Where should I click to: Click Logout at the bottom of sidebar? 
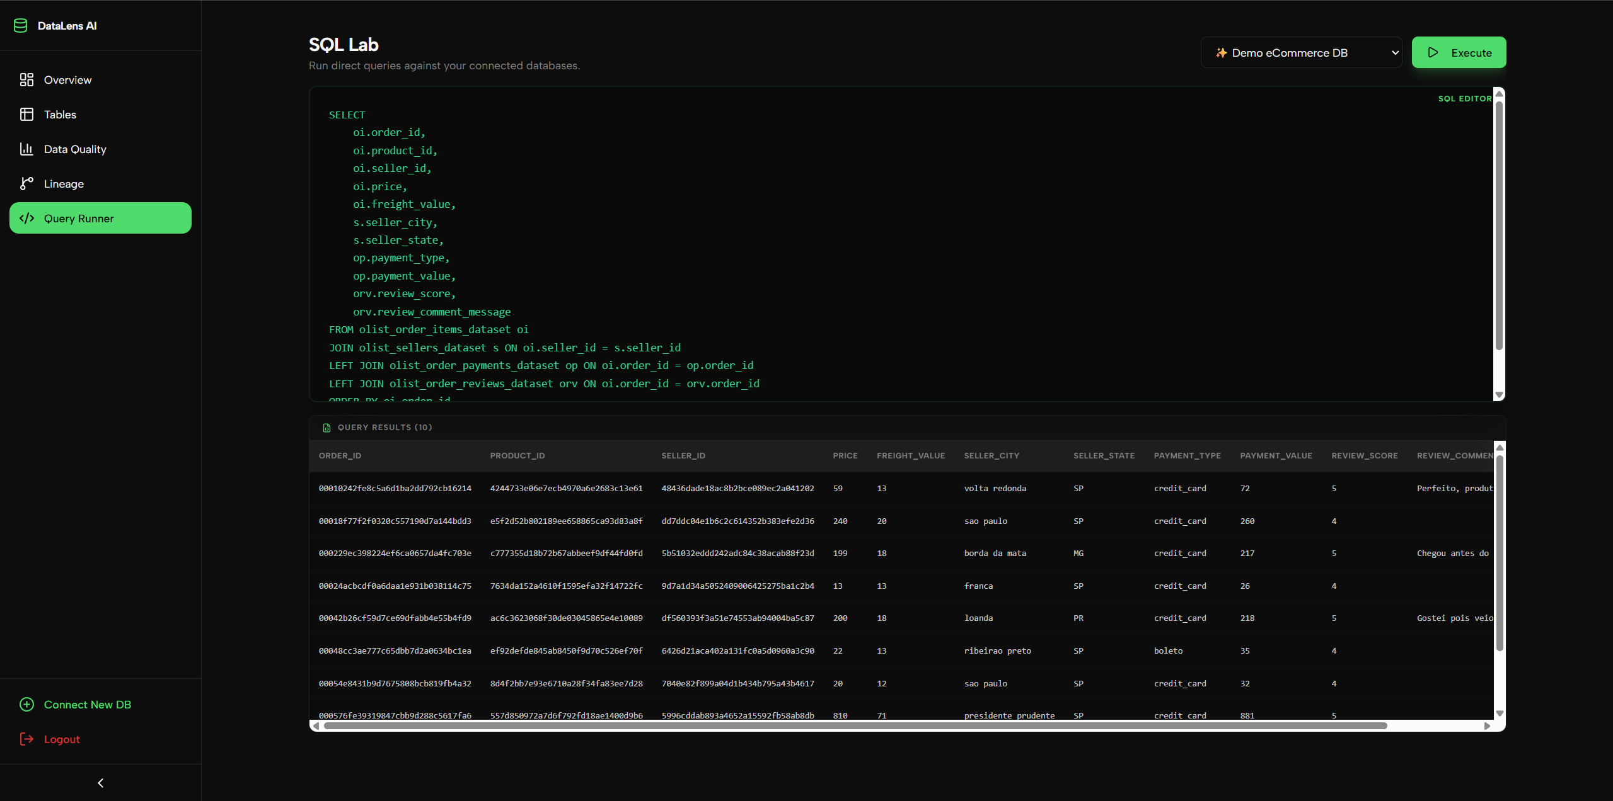coord(62,739)
